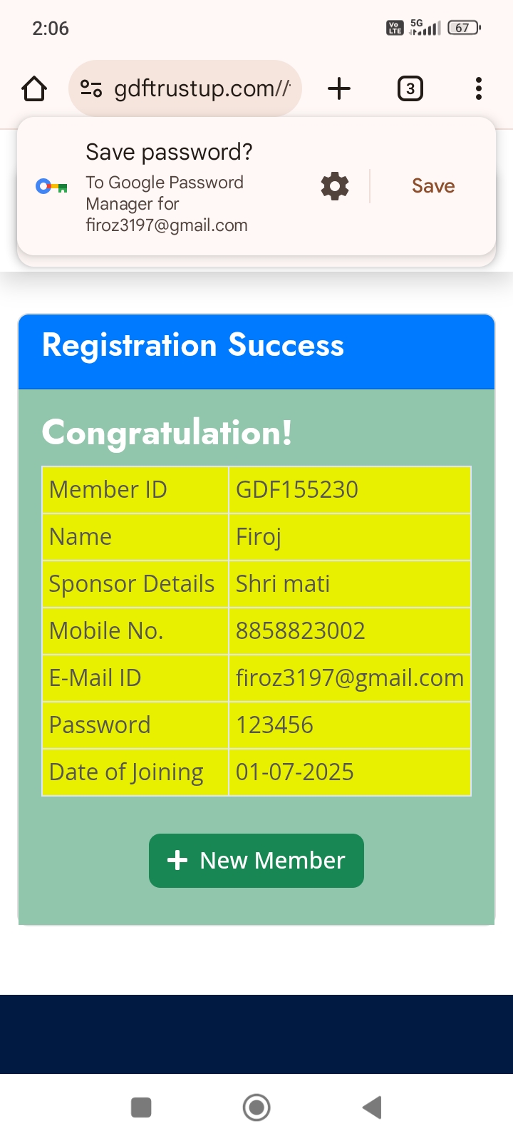Tap the Member ID value GDF155230
The height and width of the screenshot is (1141, 513).
[x=297, y=490]
